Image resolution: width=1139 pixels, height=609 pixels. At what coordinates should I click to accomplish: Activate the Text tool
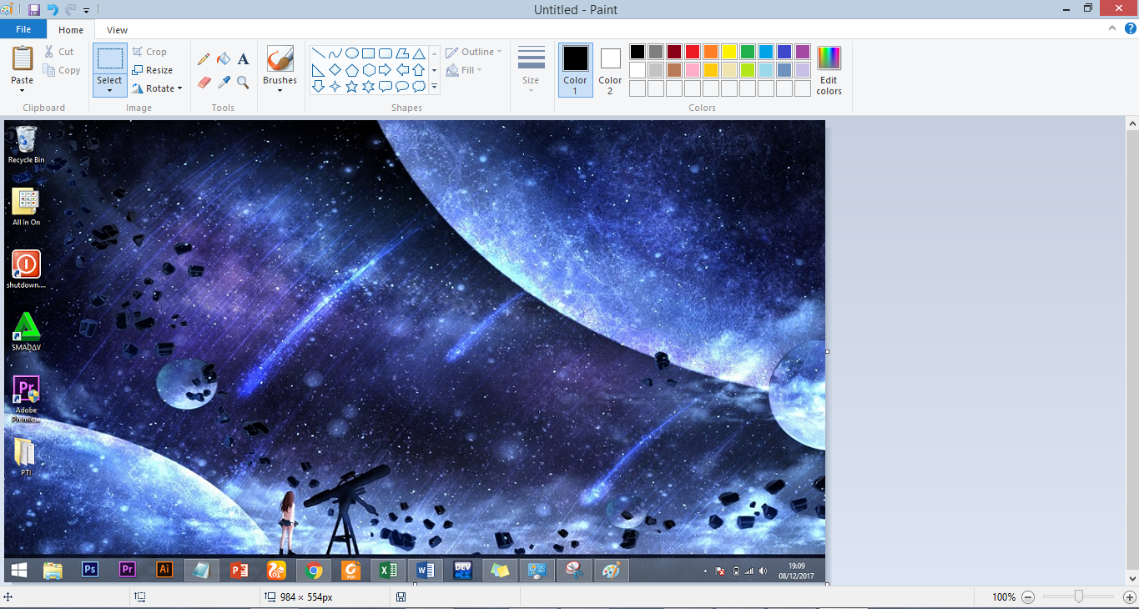click(244, 59)
